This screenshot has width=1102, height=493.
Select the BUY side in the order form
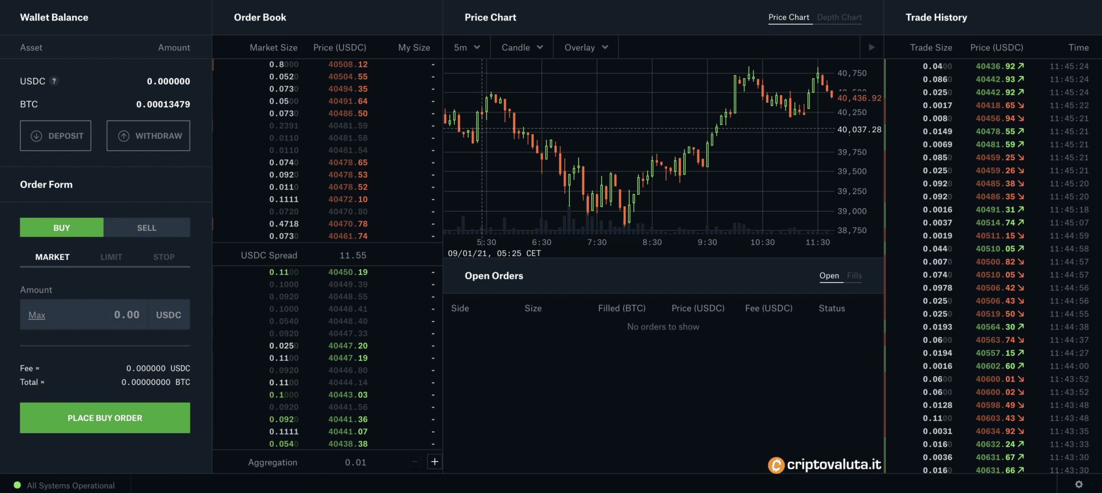(x=61, y=227)
